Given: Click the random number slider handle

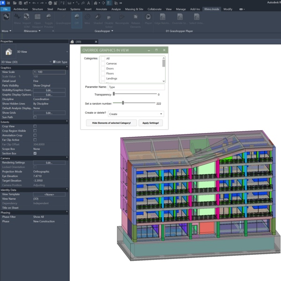Looking at the screenshot, I should [x=123, y=103].
